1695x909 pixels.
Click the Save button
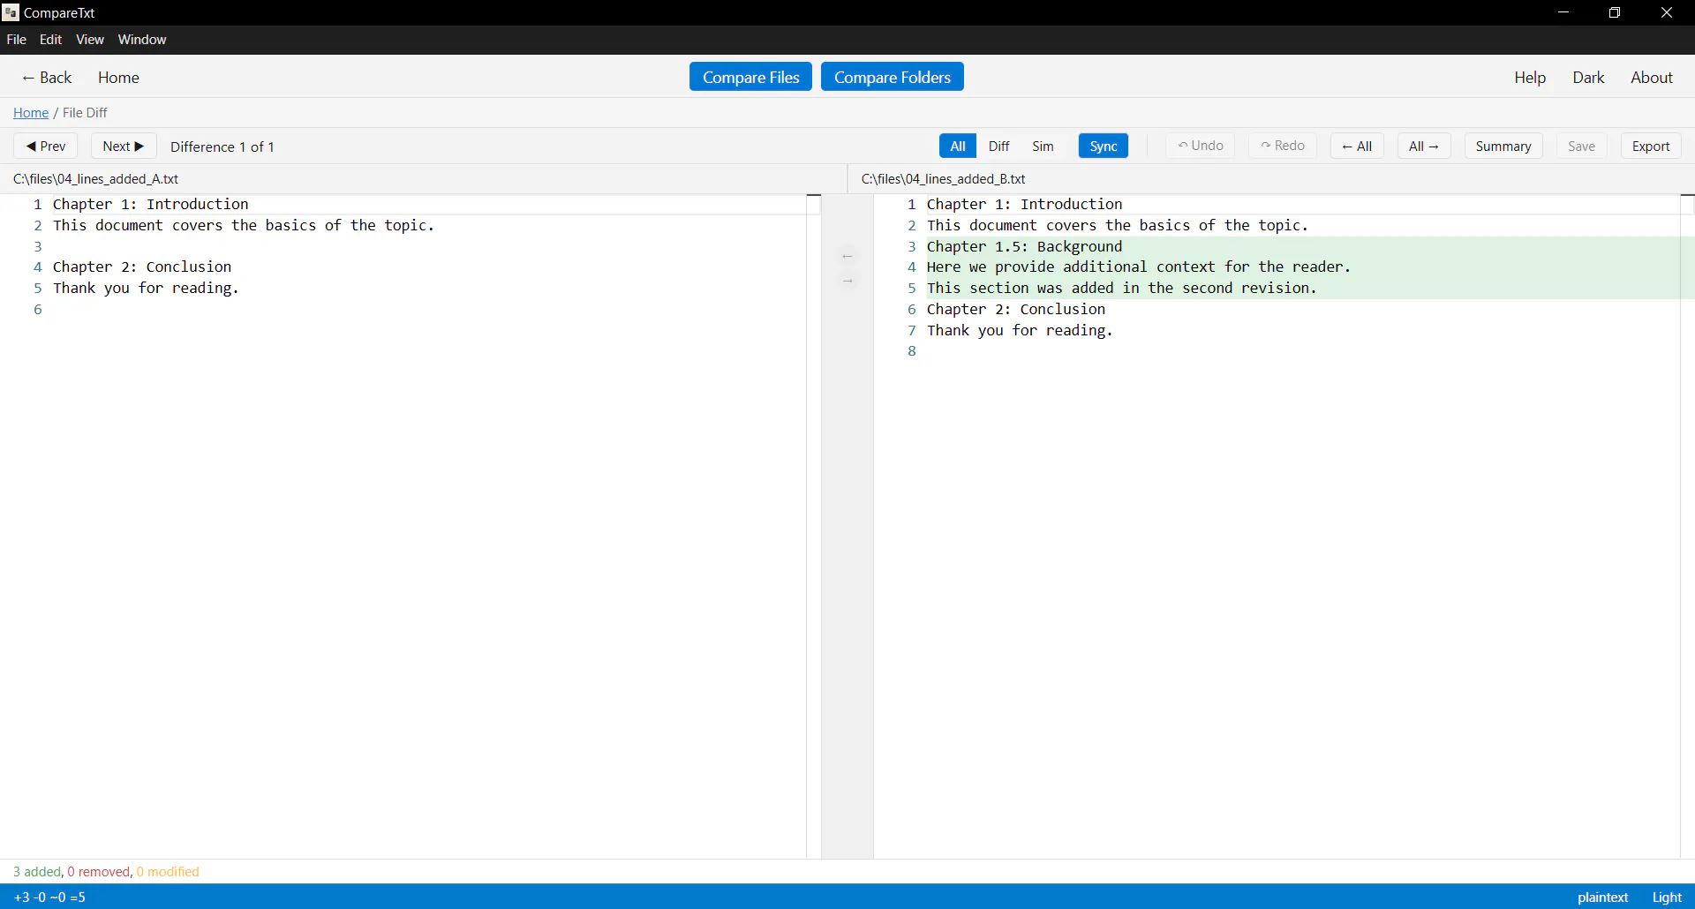[x=1581, y=146]
